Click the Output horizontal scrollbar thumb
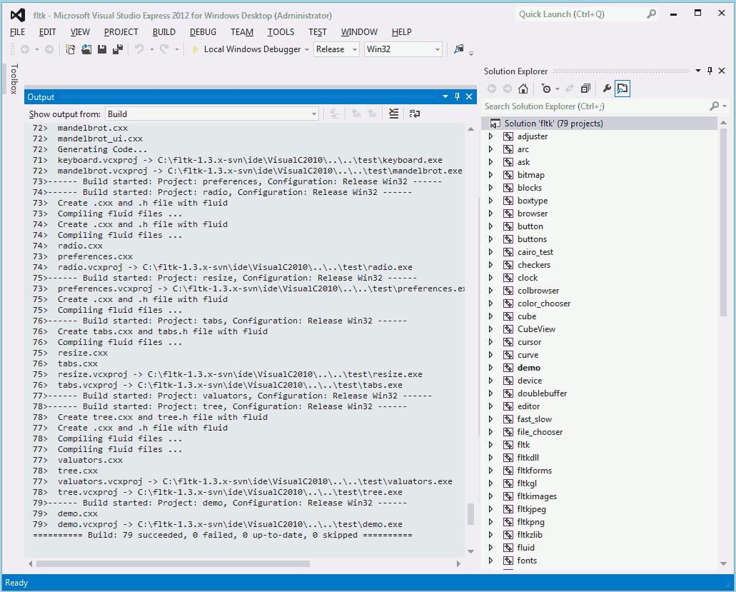 [173, 564]
